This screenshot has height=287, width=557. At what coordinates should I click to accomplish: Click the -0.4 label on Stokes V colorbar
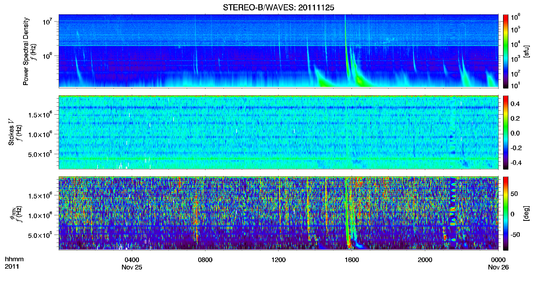516,163
